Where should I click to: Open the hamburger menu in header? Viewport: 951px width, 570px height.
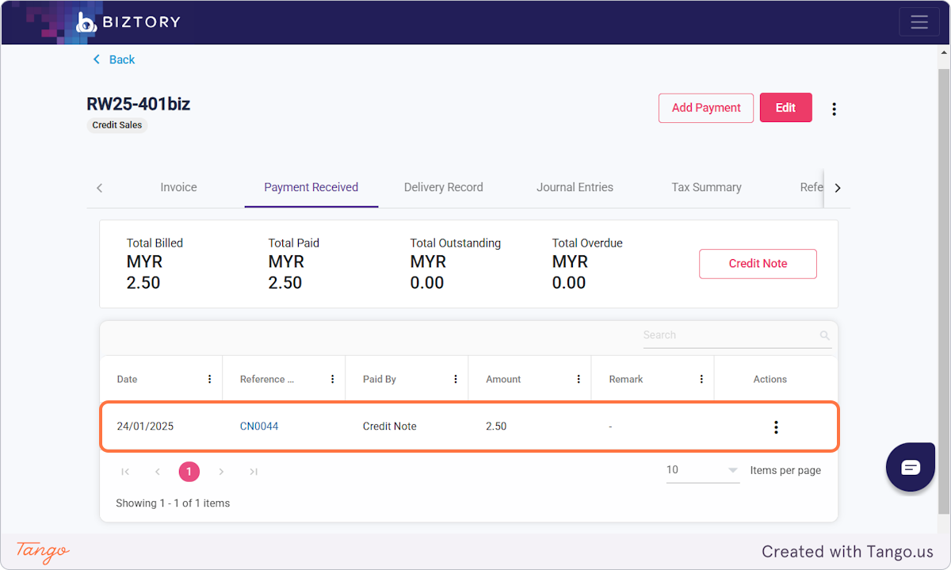[919, 22]
